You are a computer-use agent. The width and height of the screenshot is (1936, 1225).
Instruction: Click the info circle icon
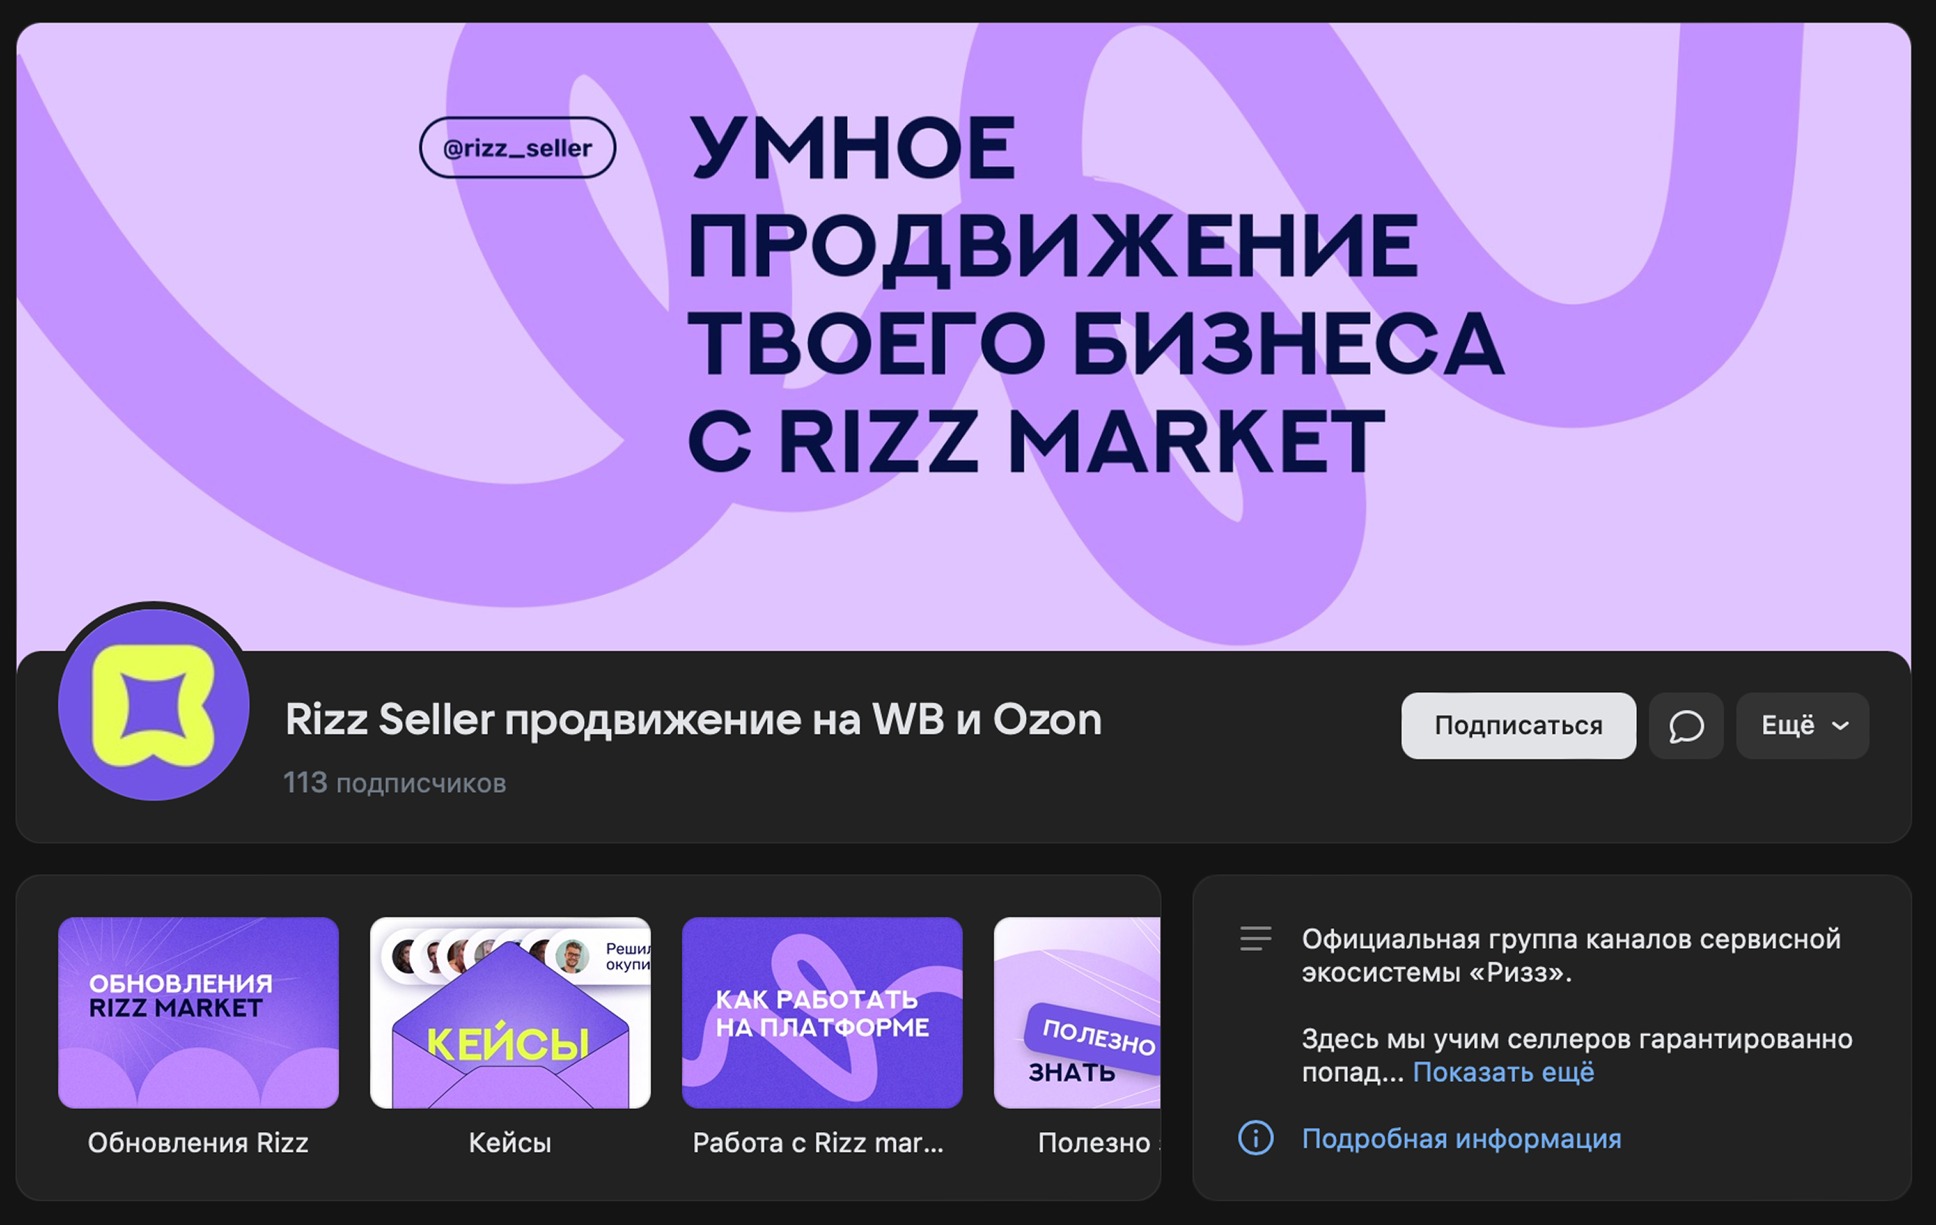point(1255,1138)
